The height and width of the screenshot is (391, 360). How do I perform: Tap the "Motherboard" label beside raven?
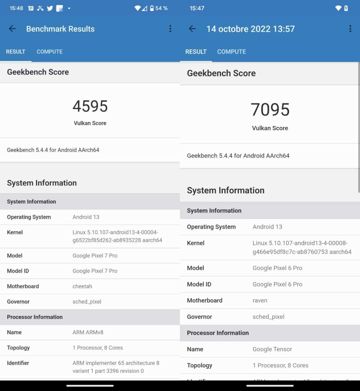pos(205,301)
